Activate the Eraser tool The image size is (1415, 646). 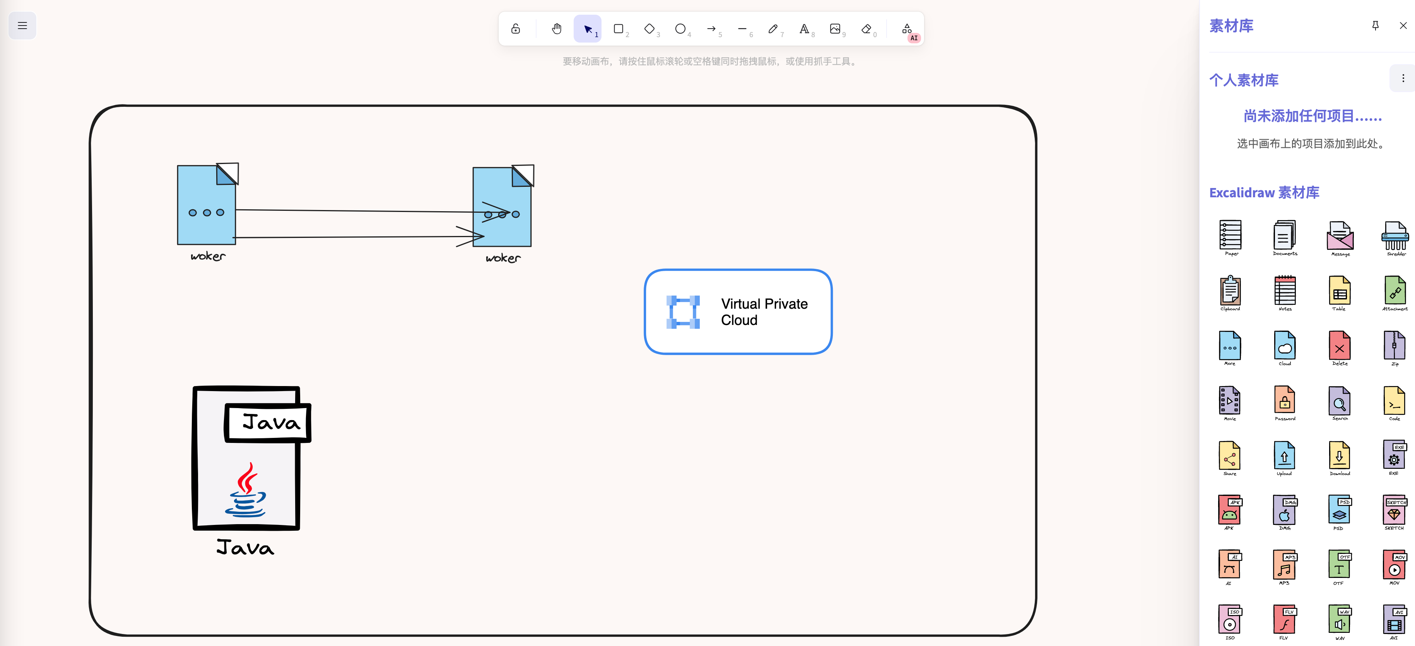point(866,29)
